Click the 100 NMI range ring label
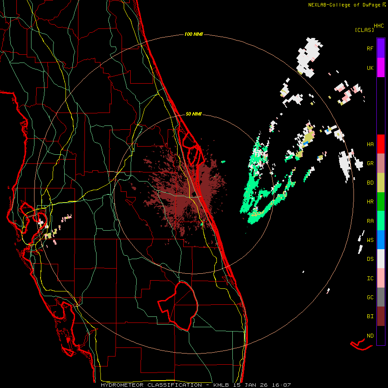This screenshot has height=388, width=388. [x=194, y=34]
